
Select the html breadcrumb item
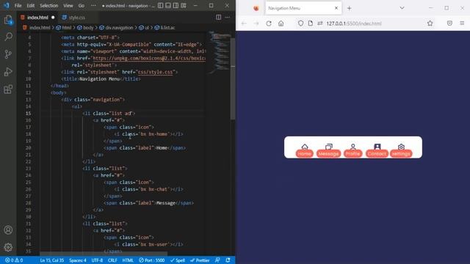[x=64, y=28]
